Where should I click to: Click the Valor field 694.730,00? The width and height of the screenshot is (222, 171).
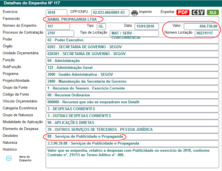pyautogui.click(x=201, y=26)
